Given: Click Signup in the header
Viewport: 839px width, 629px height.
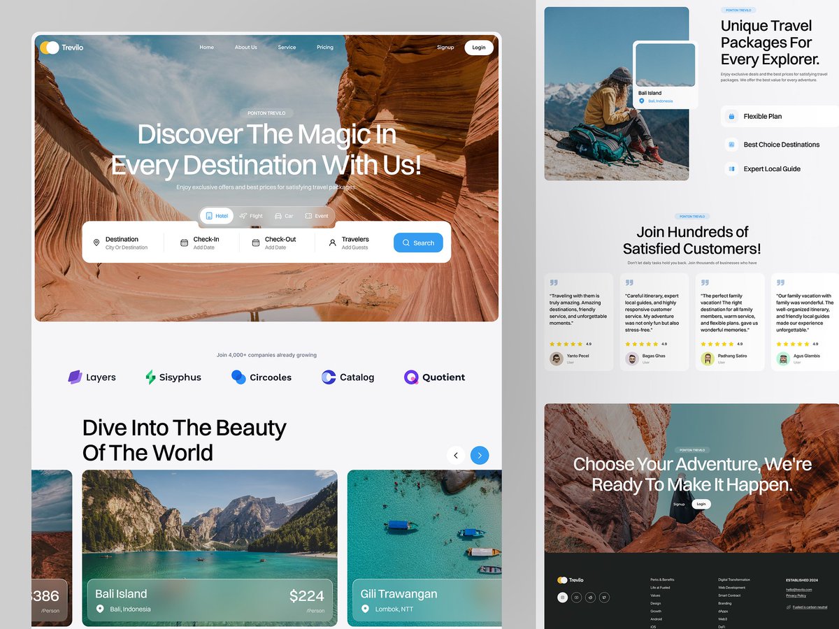Looking at the screenshot, I should click(x=445, y=48).
